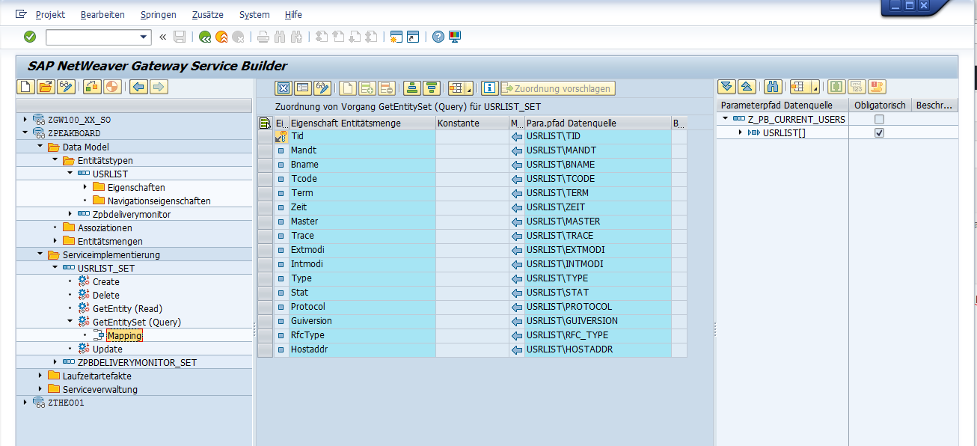Click the Check Project Consistency icon
This screenshot has width=977, height=446.
[92, 88]
